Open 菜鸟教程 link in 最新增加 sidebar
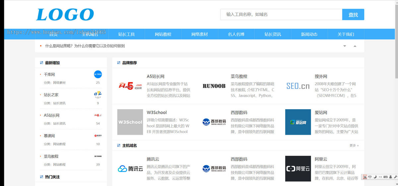Image resolution: width=398 pixels, height=186 pixels. (x=51, y=156)
